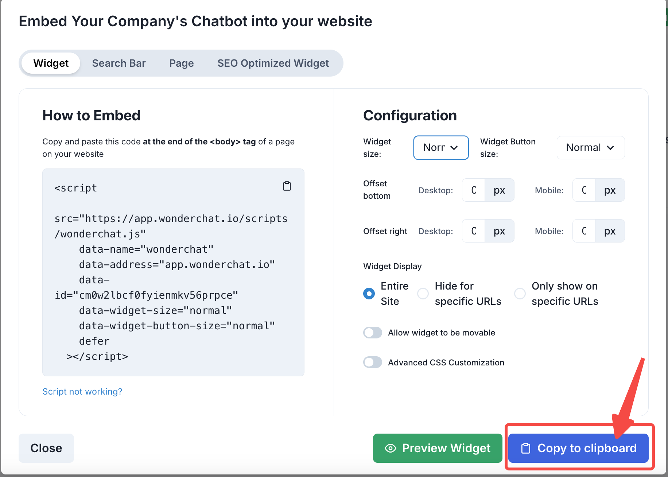Focus the Offset bottom Mobile input

tap(584, 190)
